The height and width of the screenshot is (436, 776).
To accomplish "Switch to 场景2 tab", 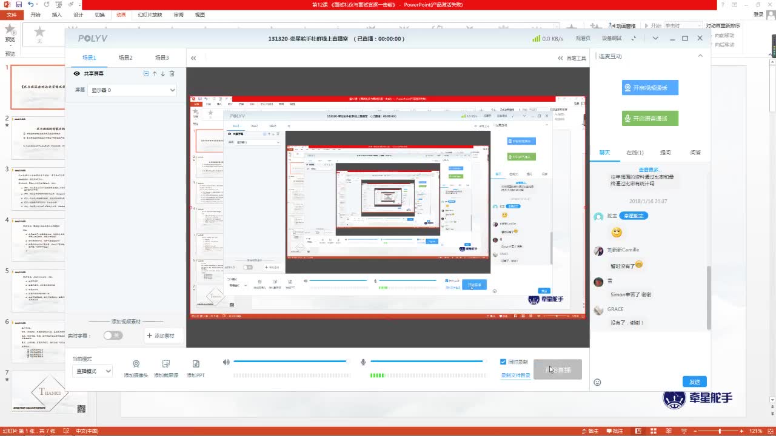I will [x=125, y=58].
